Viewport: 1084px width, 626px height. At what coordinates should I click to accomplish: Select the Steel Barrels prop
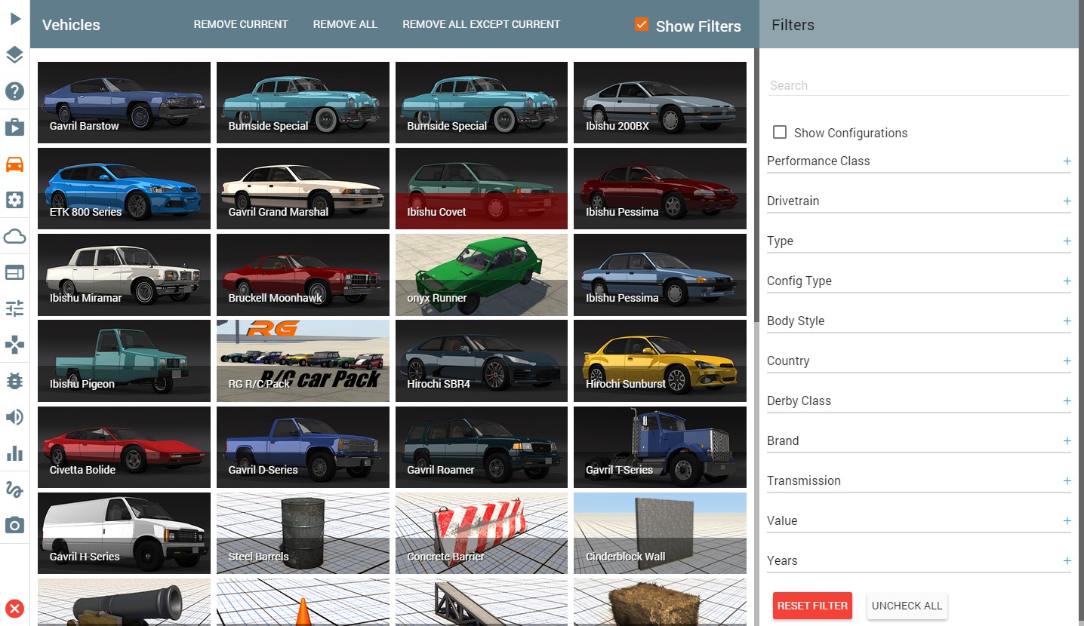point(303,533)
